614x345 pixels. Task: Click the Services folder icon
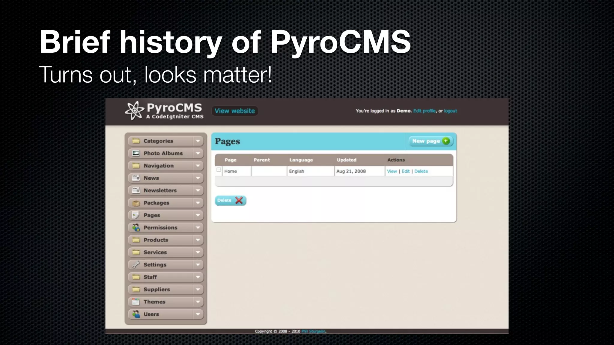coord(136,252)
